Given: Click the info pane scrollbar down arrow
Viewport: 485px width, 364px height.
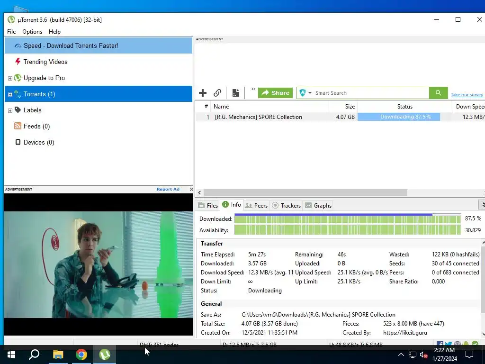Looking at the screenshot, I should (x=483, y=334).
